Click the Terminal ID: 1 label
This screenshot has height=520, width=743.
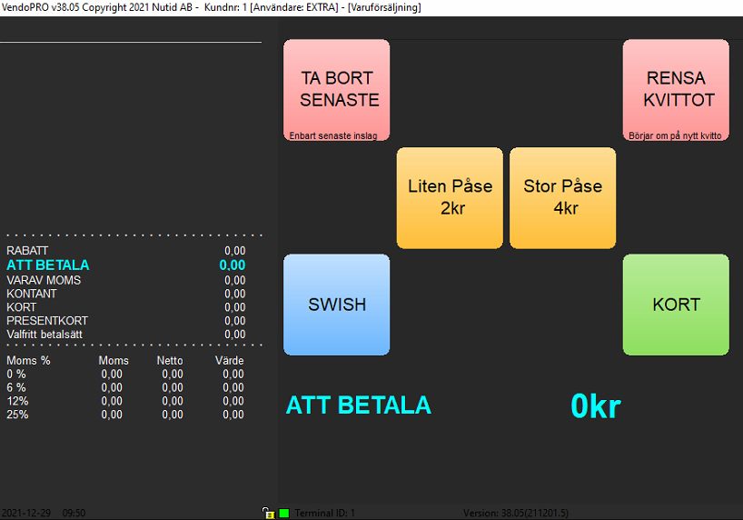click(x=325, y=514)
